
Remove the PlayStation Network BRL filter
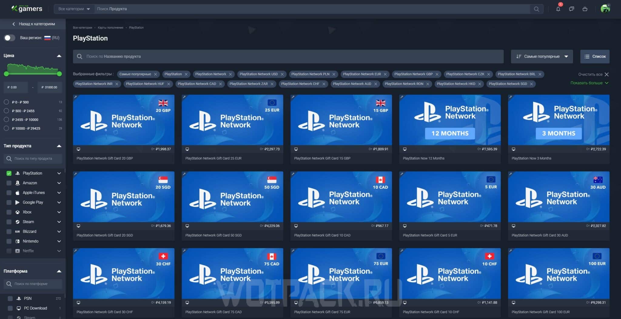[x=540, y=74]
